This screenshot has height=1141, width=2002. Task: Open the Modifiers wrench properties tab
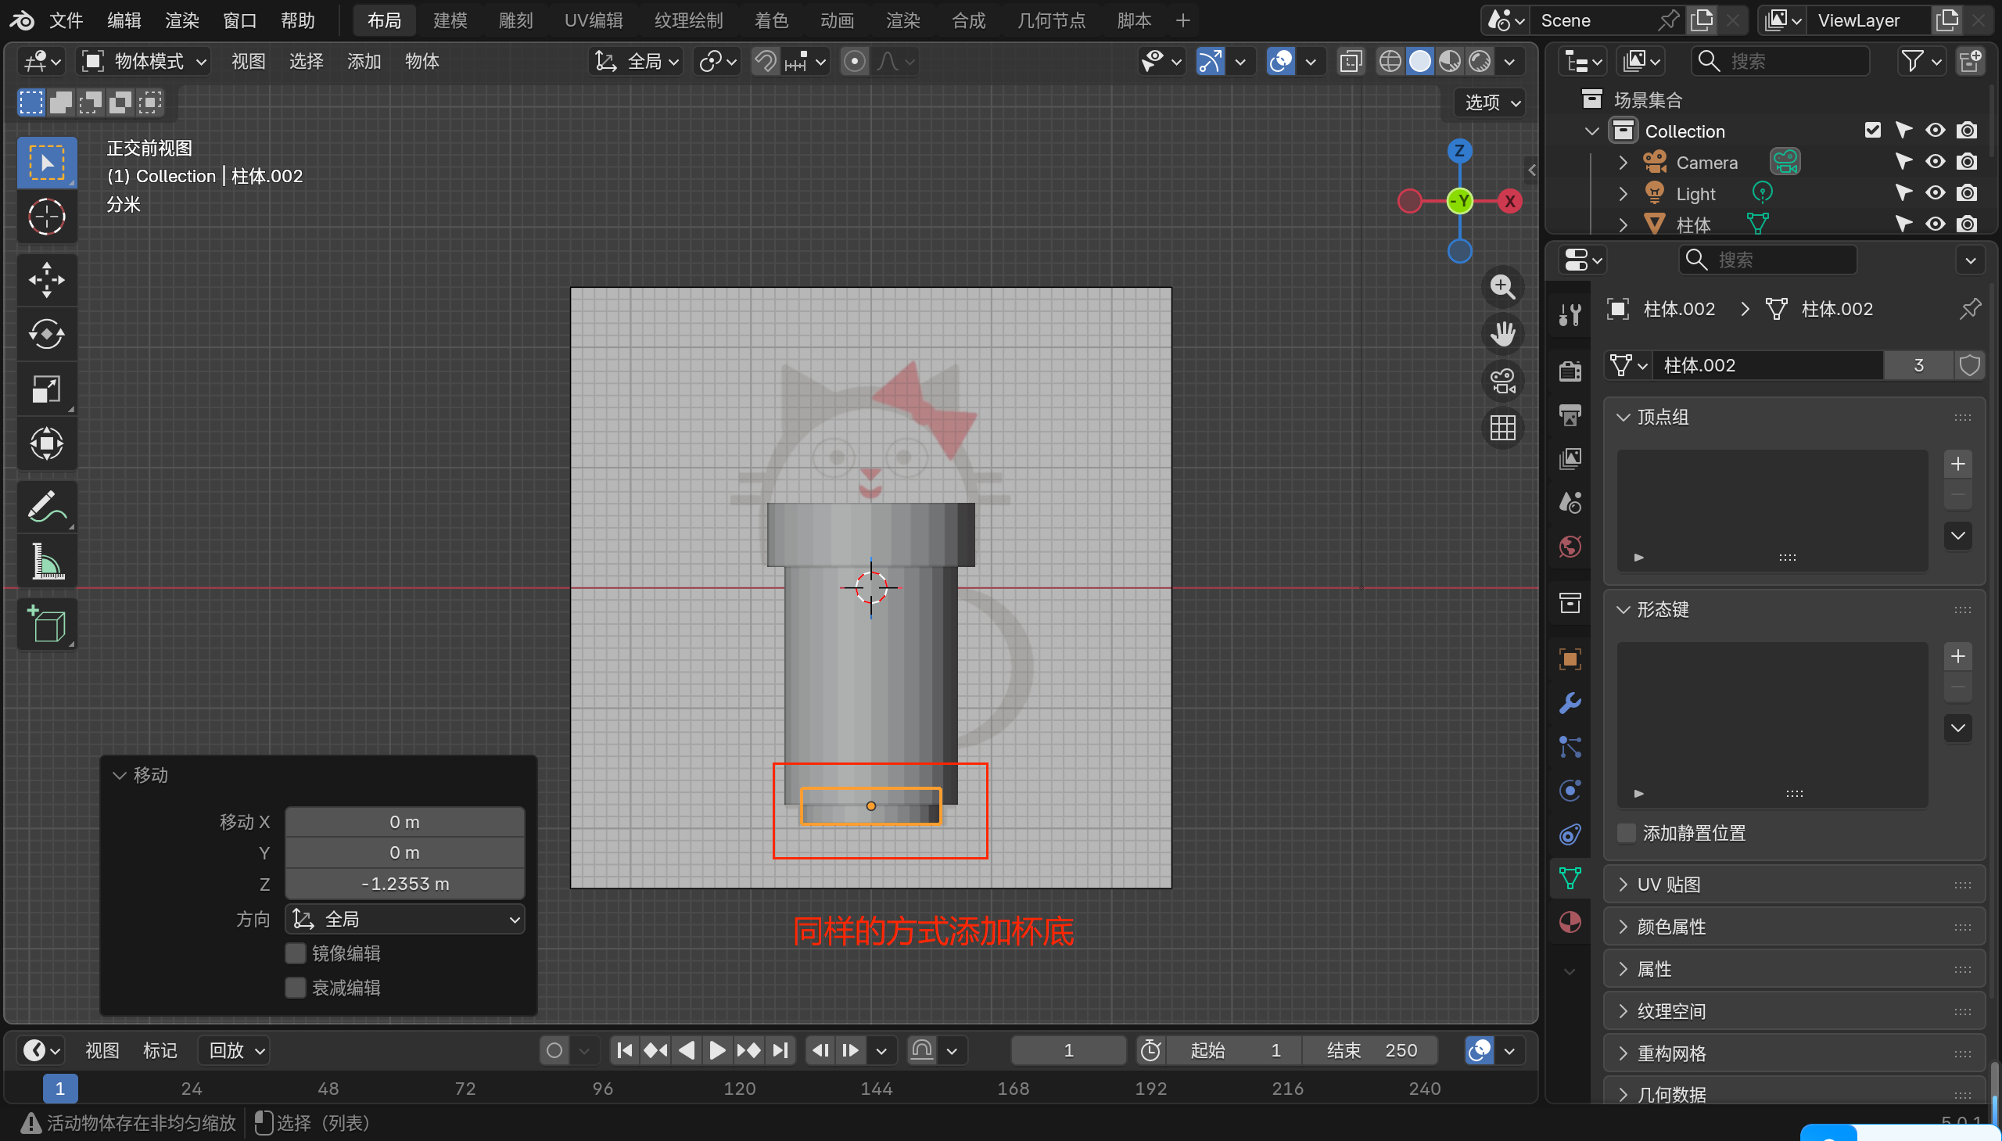(1570, 703)
